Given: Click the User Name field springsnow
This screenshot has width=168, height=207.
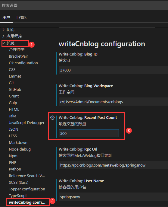Looking at the screenshot, I should 113,197.
